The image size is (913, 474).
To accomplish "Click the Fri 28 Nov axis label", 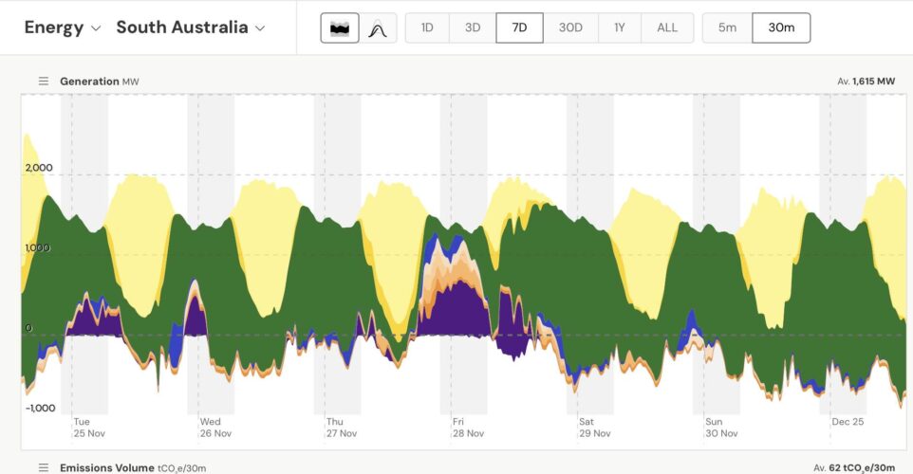I will [468, 428].
